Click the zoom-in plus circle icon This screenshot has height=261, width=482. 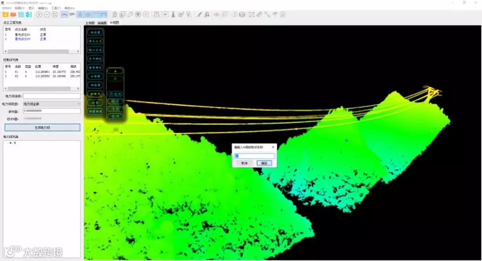[x=39, y=14]
